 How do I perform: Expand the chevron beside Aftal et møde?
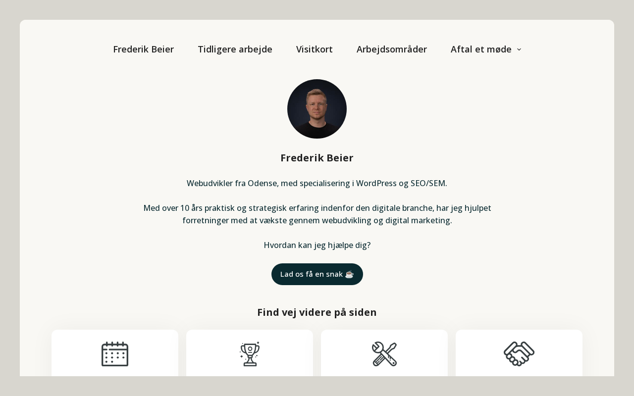pos(519,49)
